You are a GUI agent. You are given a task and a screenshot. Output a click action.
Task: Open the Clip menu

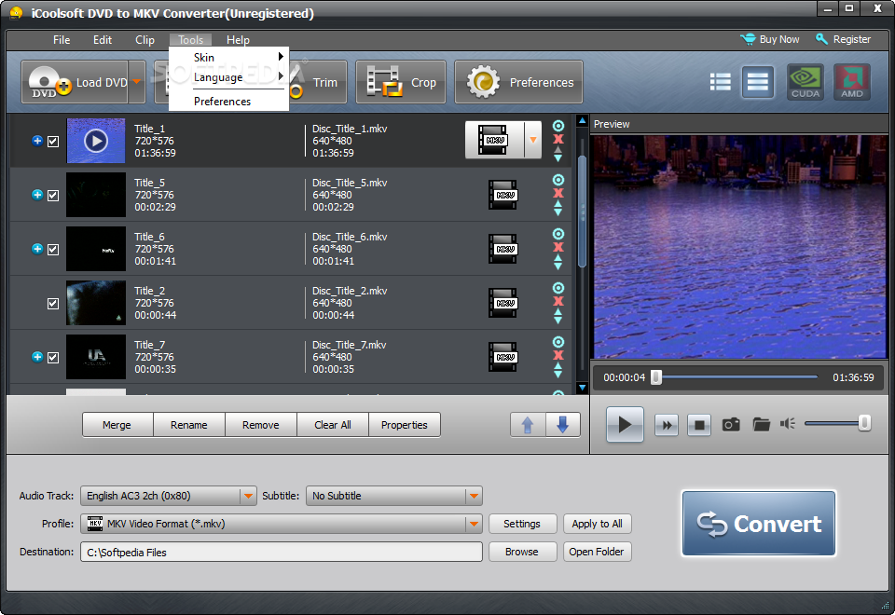pos(145,40)
